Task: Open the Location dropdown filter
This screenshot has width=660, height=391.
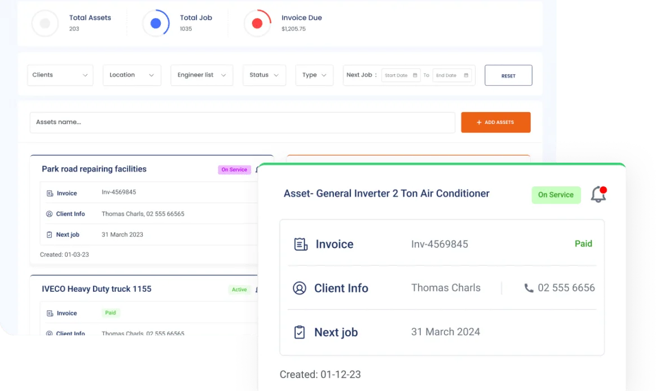Action: point(131,75)
